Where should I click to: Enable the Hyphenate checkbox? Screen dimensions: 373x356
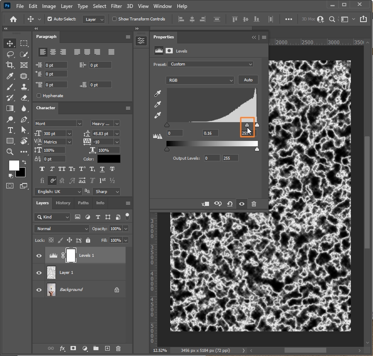click(39, 95)
